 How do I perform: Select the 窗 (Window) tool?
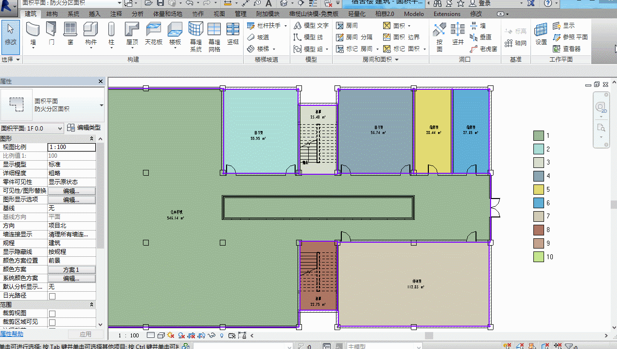point(71,34)
